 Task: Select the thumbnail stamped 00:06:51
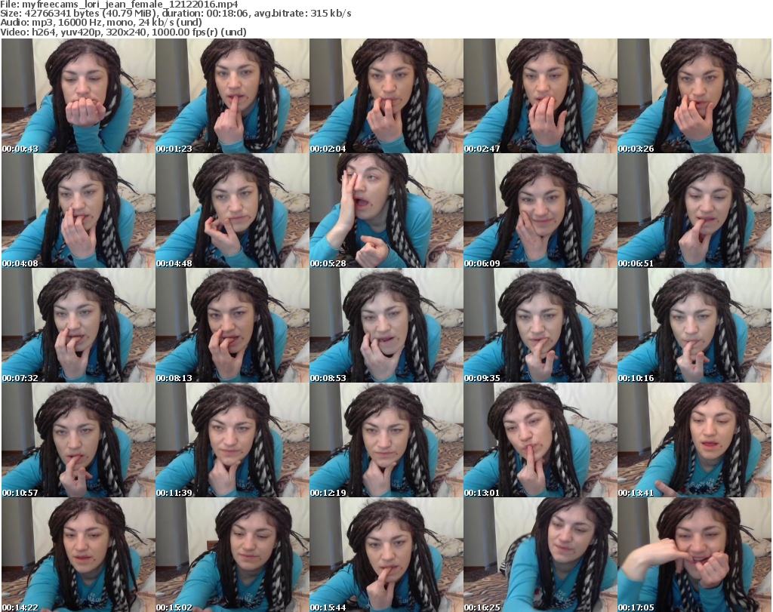tap(694, 211)
